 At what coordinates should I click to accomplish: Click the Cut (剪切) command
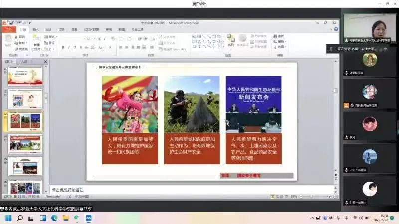tap(20, 37)
